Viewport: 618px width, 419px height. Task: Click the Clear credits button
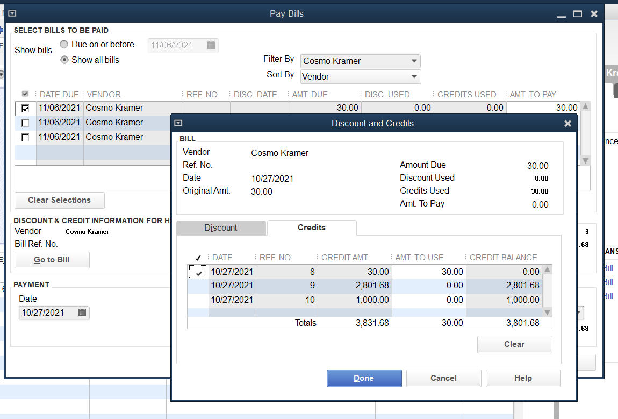click(514, 344)
